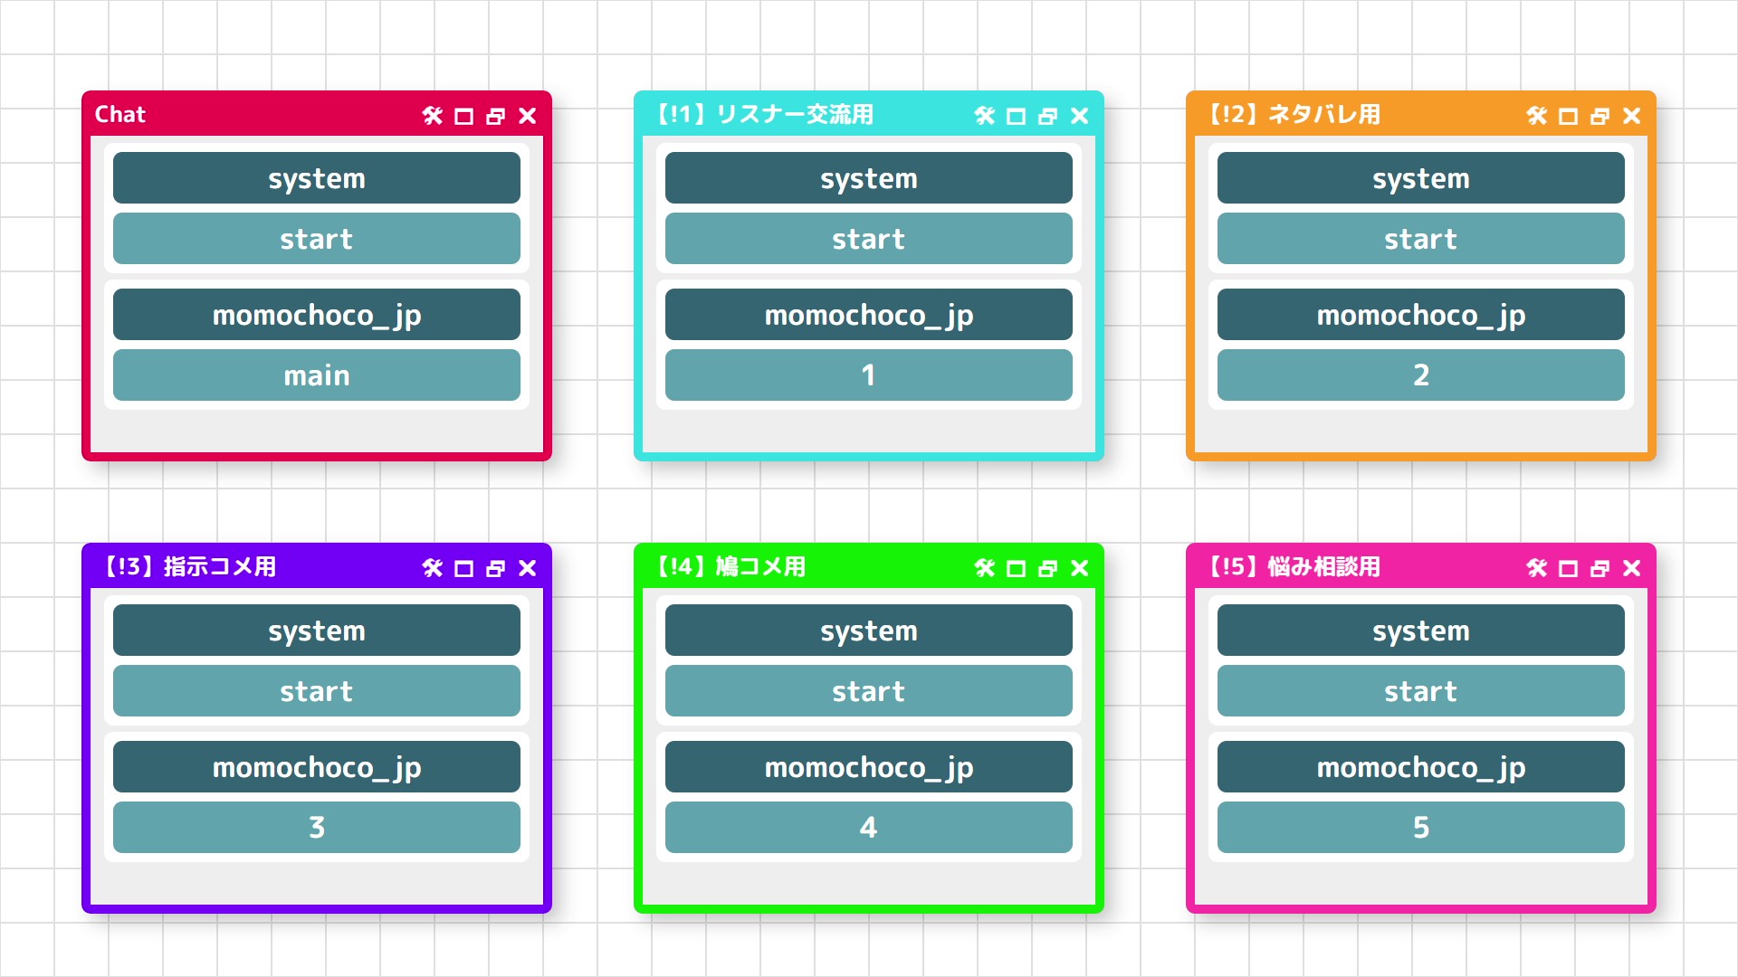This screenshot has height=977, width=1738.
Task: Click the 'main' message in Chat window
Action: [x=317, y=375]
